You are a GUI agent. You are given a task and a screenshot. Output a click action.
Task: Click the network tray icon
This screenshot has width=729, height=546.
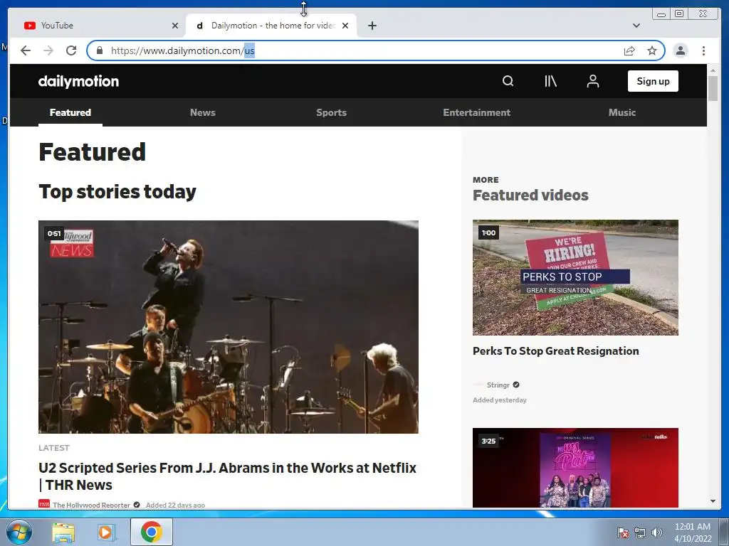click(640, 532)
